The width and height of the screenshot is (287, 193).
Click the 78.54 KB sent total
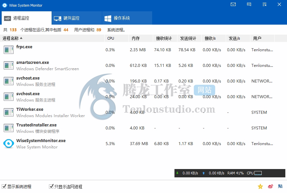point(187,50)
